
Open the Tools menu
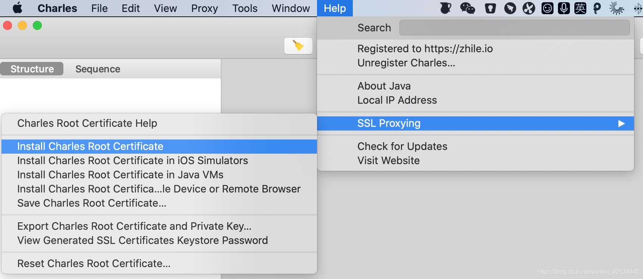[x=245, y=8]
